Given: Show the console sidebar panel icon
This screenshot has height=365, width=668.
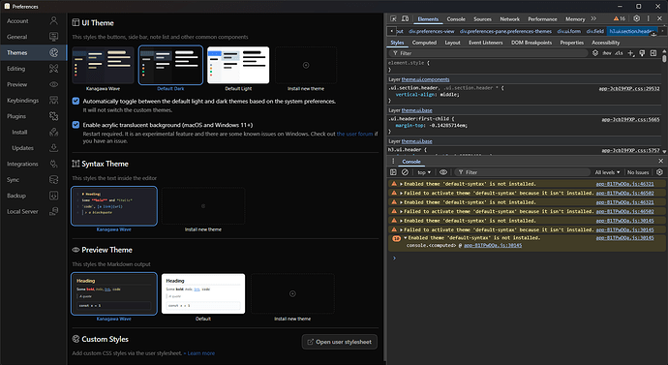Looking at the screenshot, I should click(x=393, y=172).
